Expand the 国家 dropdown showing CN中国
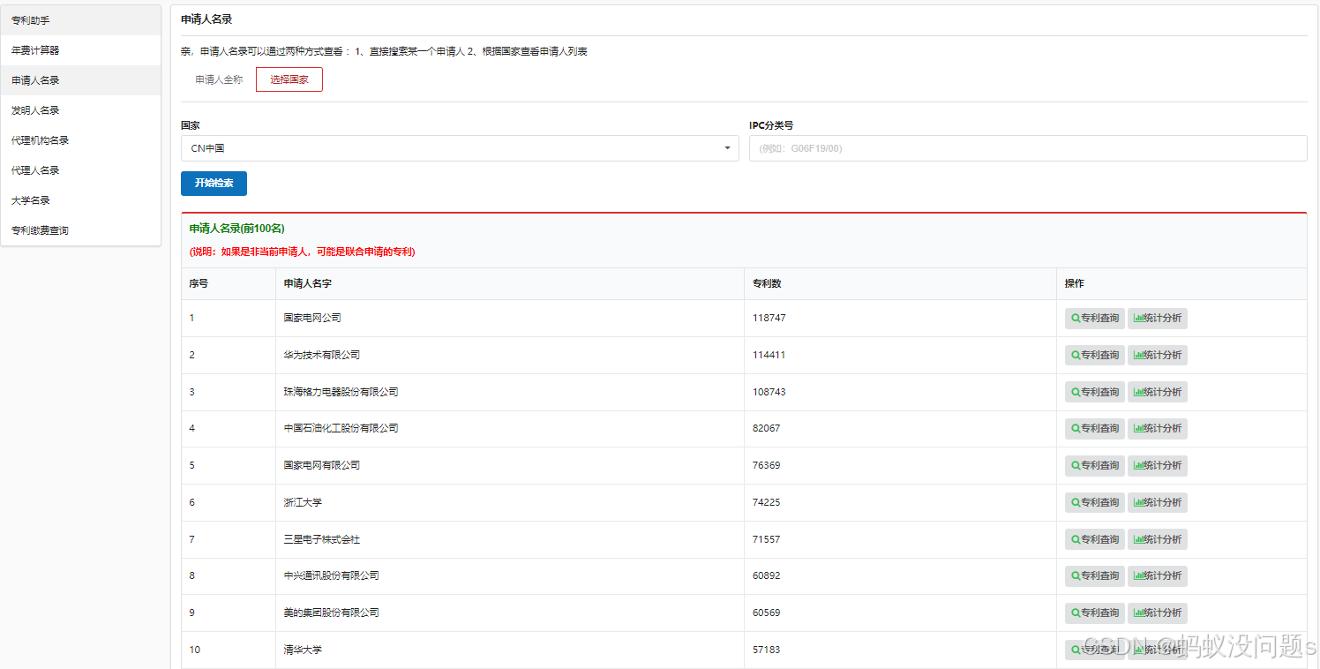The width and height of the screenshot is (1320, 669). click(460, 148)
